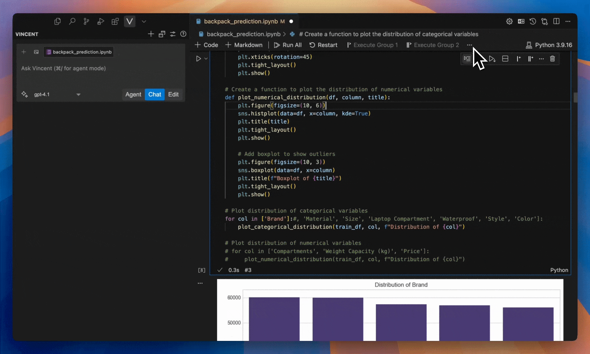Focus the Ask Vincent input field
This screenshot has width=590, height=354.
(101, 69)
